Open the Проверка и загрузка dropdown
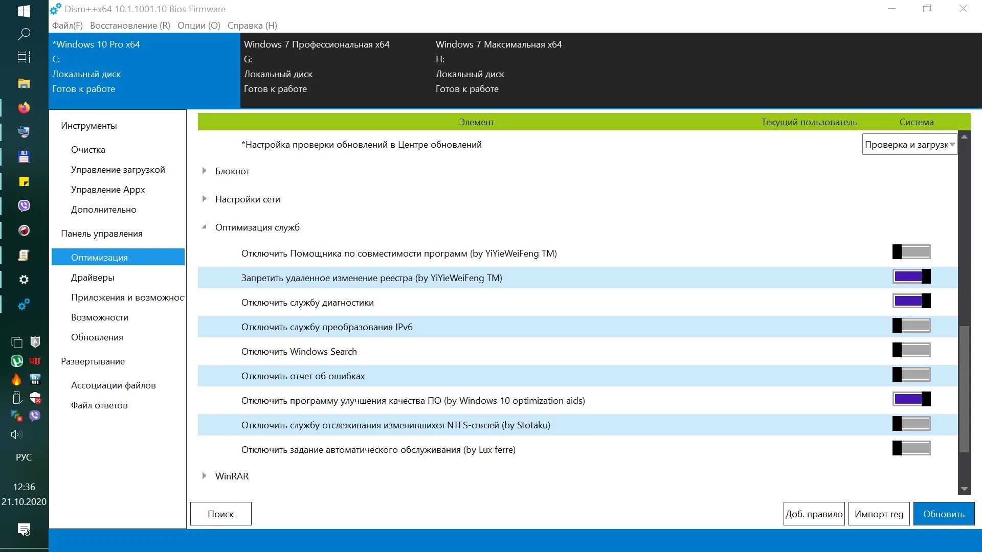 point(909,145)
